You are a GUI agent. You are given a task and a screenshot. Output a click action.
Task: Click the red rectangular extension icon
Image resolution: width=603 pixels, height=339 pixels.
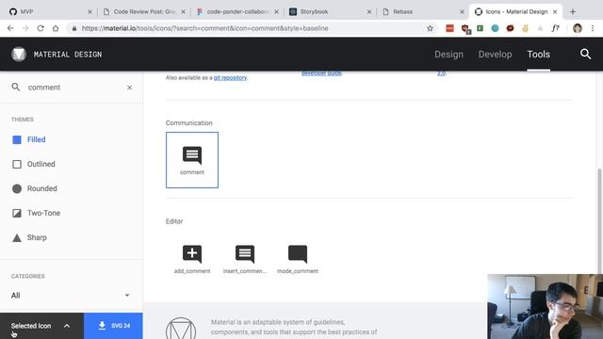[x=449, y=28]
